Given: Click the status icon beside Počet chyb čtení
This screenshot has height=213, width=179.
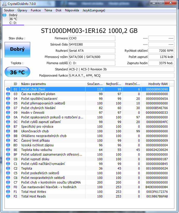Looking at the screenshot, I should (8, 89).
